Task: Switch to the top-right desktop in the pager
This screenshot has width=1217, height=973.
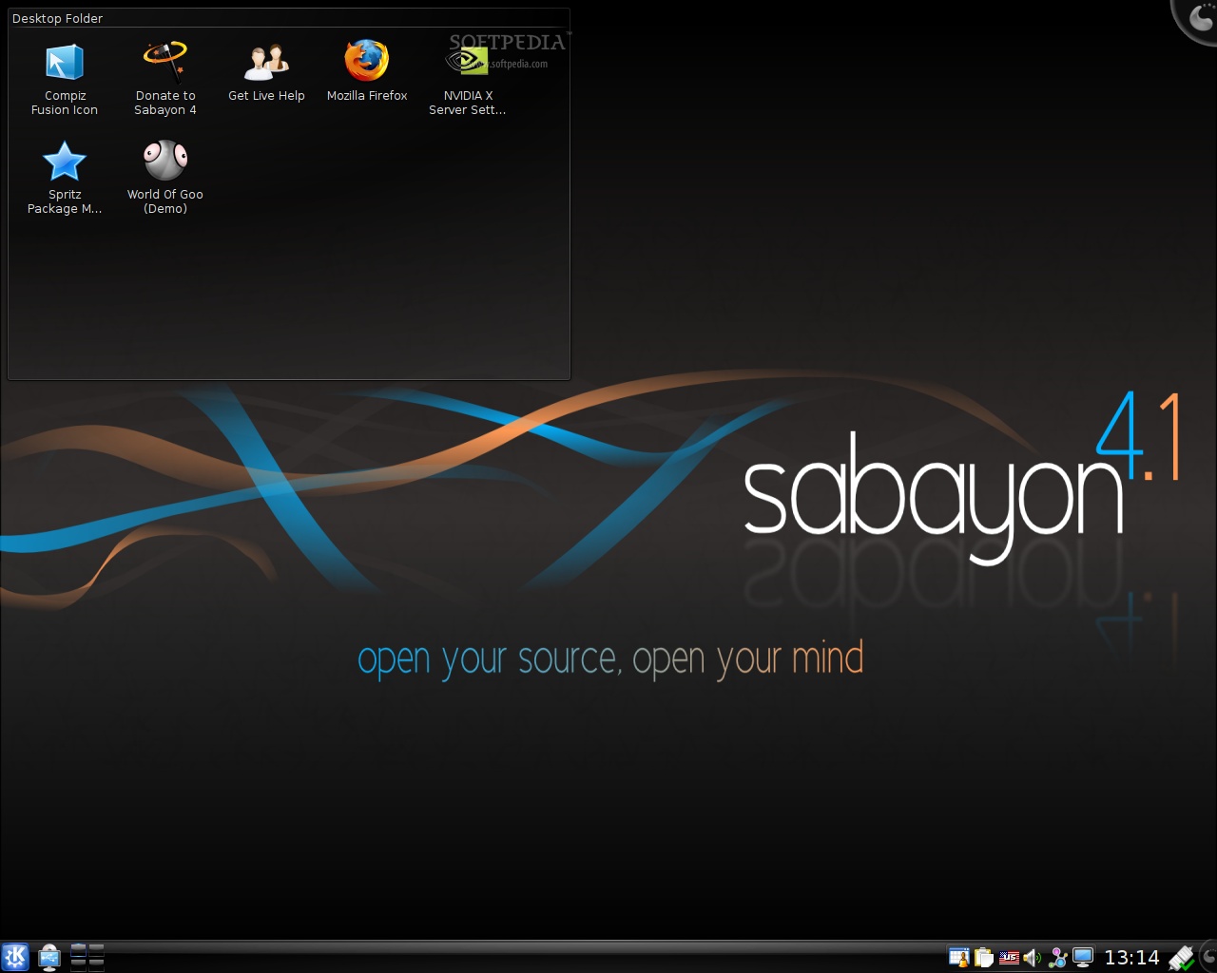Action: pyautogui.click(x=96, y=950)
